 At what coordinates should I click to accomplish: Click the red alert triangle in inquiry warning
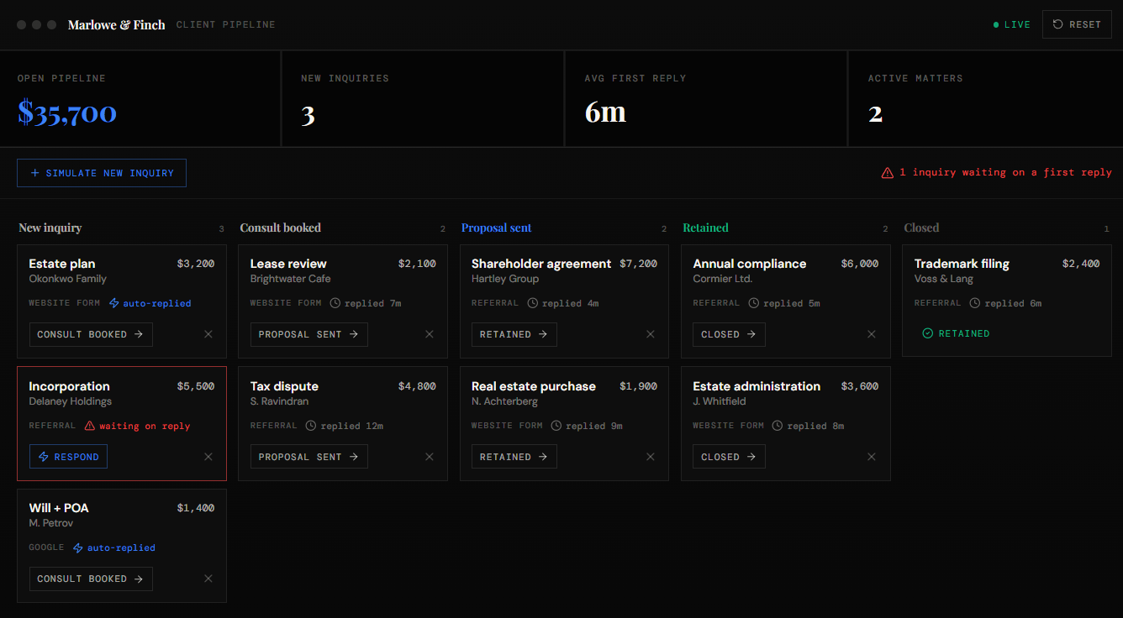point(887,172)
